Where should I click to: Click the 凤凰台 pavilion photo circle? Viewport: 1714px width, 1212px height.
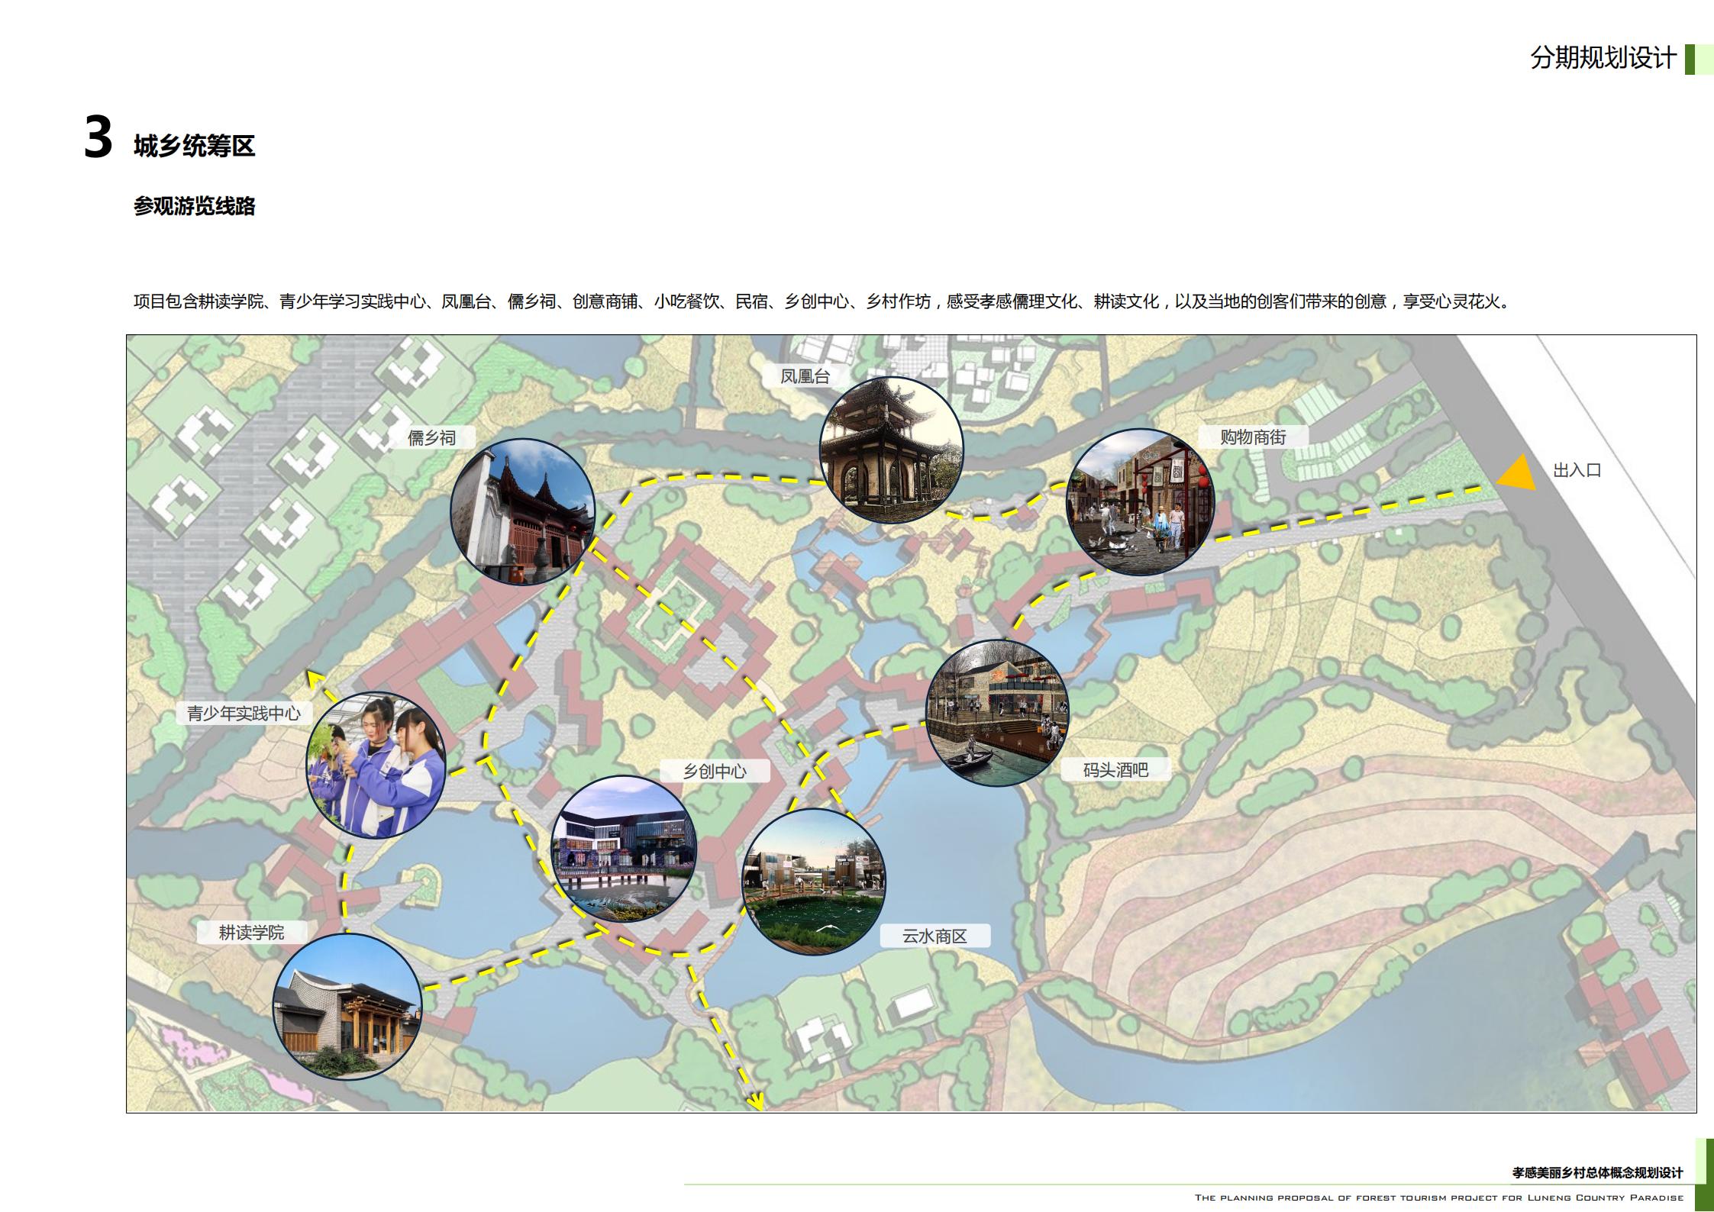pyautogui.click(x=891, y=450)
